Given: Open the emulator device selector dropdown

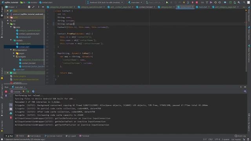Looking at the screenshot, I should (x=154, y=2).
